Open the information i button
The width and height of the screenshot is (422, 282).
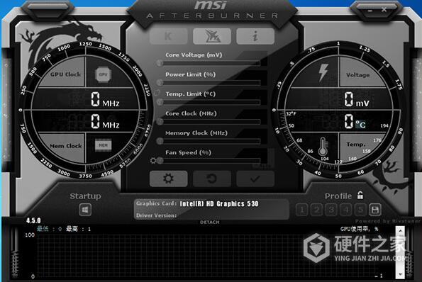click(255, 36)
